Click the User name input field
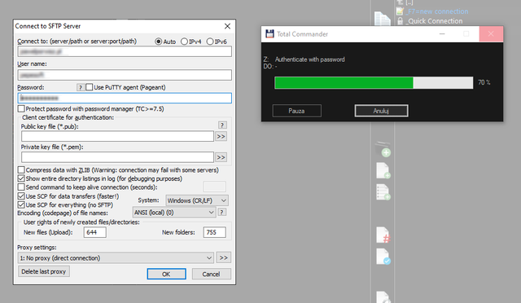The width and height of the screenshot is (521, 303). (x=125, y=75)
